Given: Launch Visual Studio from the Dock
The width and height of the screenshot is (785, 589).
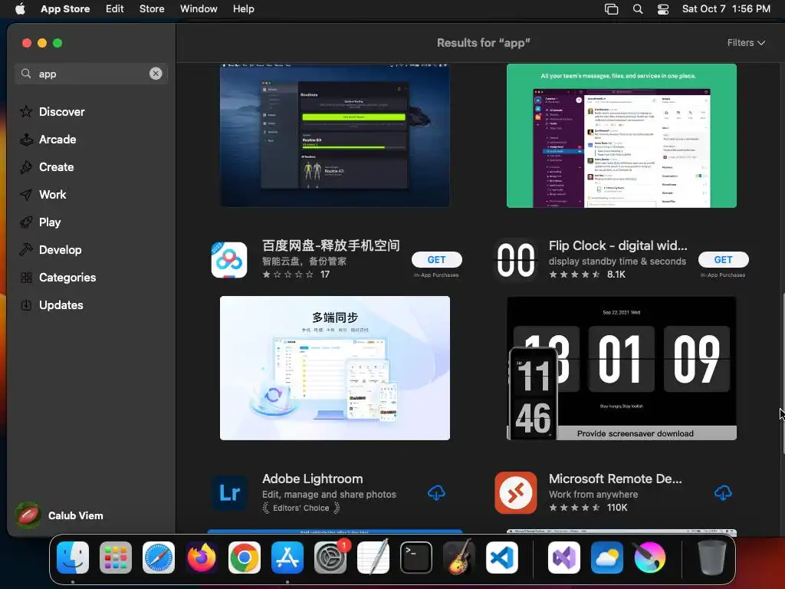Looking at the screenshot, I should tap(564, 558).
